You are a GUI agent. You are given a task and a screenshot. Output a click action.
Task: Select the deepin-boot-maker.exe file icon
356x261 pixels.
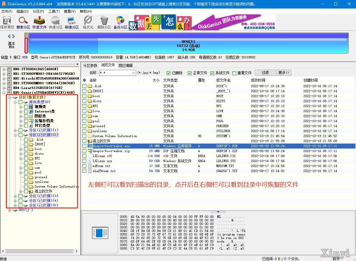pos(90,146)
